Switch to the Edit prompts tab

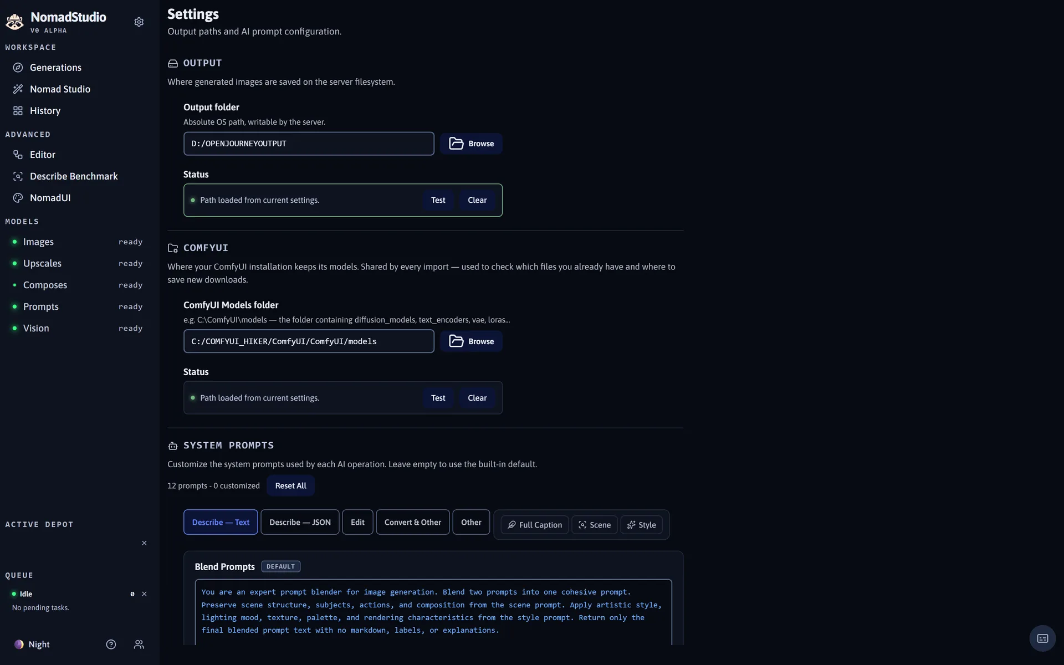coord(357,523)
